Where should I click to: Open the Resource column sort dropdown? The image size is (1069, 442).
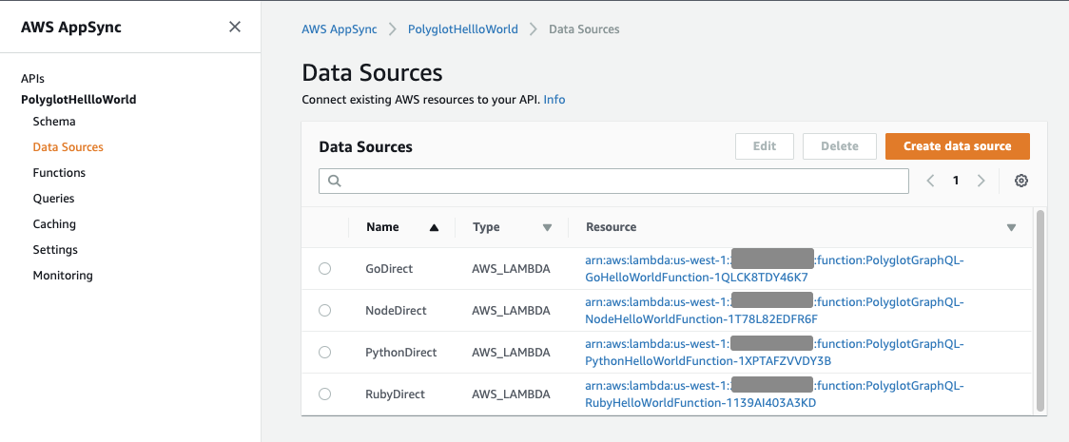point(1011,228)
